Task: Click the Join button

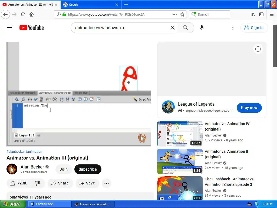Action: pos(64,169)
